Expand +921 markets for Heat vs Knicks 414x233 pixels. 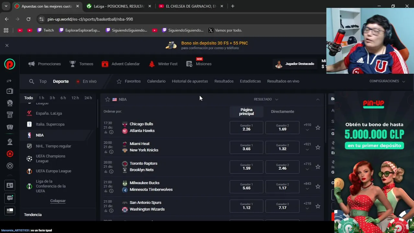307,147
